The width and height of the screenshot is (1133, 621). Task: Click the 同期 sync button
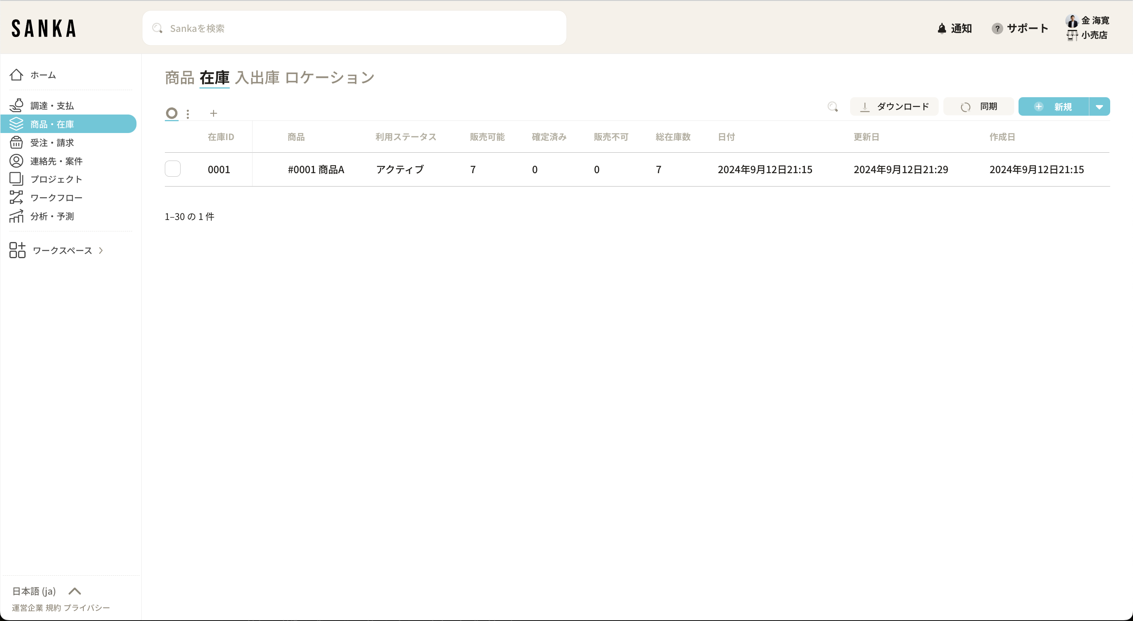point(979,107)
